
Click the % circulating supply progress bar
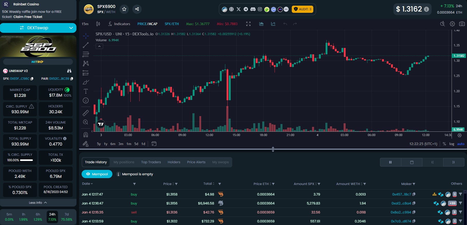point(26,160)
